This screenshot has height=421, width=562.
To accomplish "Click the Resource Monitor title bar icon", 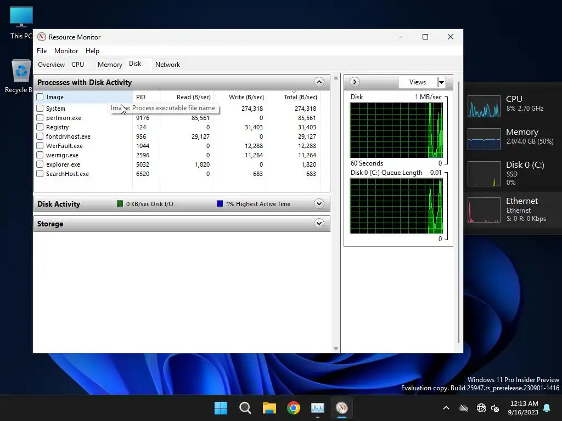I will coord(42,37).
